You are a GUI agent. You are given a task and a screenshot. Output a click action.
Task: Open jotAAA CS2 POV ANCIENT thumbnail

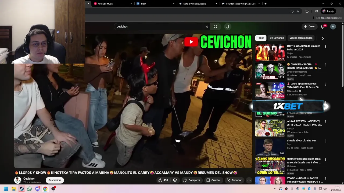270,128
